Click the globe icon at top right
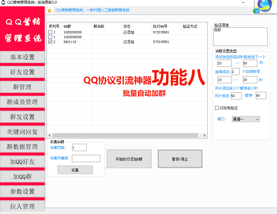This screenshot has height=214, width=277. [x=264, y=5]
